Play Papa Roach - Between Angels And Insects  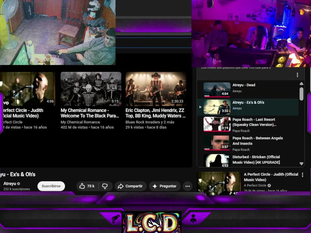coord(248,143)
